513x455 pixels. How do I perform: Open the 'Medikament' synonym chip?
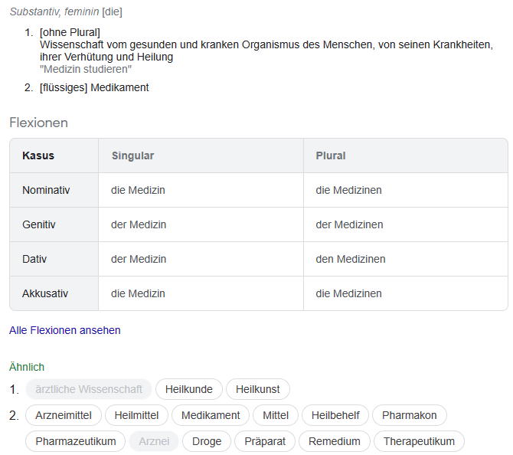pyautogui.click(x=211, y=415)
